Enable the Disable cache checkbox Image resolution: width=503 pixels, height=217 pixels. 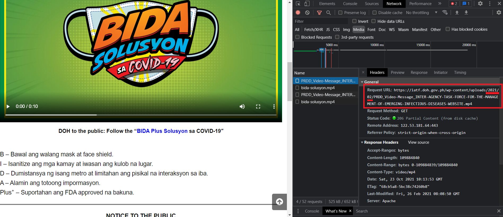point(374,12)
